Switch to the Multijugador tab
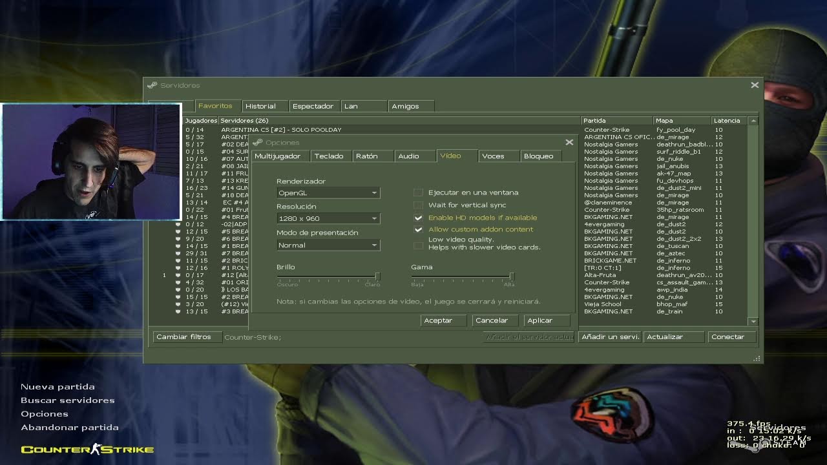 click(280, 156)
